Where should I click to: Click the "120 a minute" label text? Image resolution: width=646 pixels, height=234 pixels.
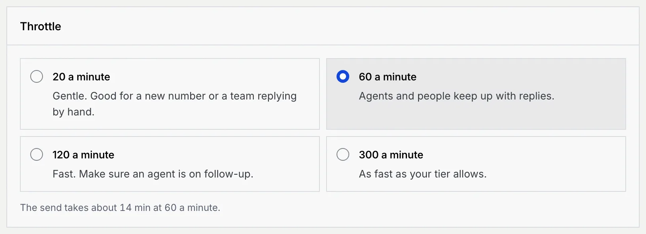(83, 155)
